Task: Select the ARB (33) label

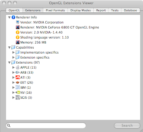Action: 27,73
